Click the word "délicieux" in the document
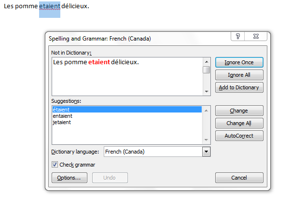The width and height of the screenshot is (305, 211). (x=75, y=7)
